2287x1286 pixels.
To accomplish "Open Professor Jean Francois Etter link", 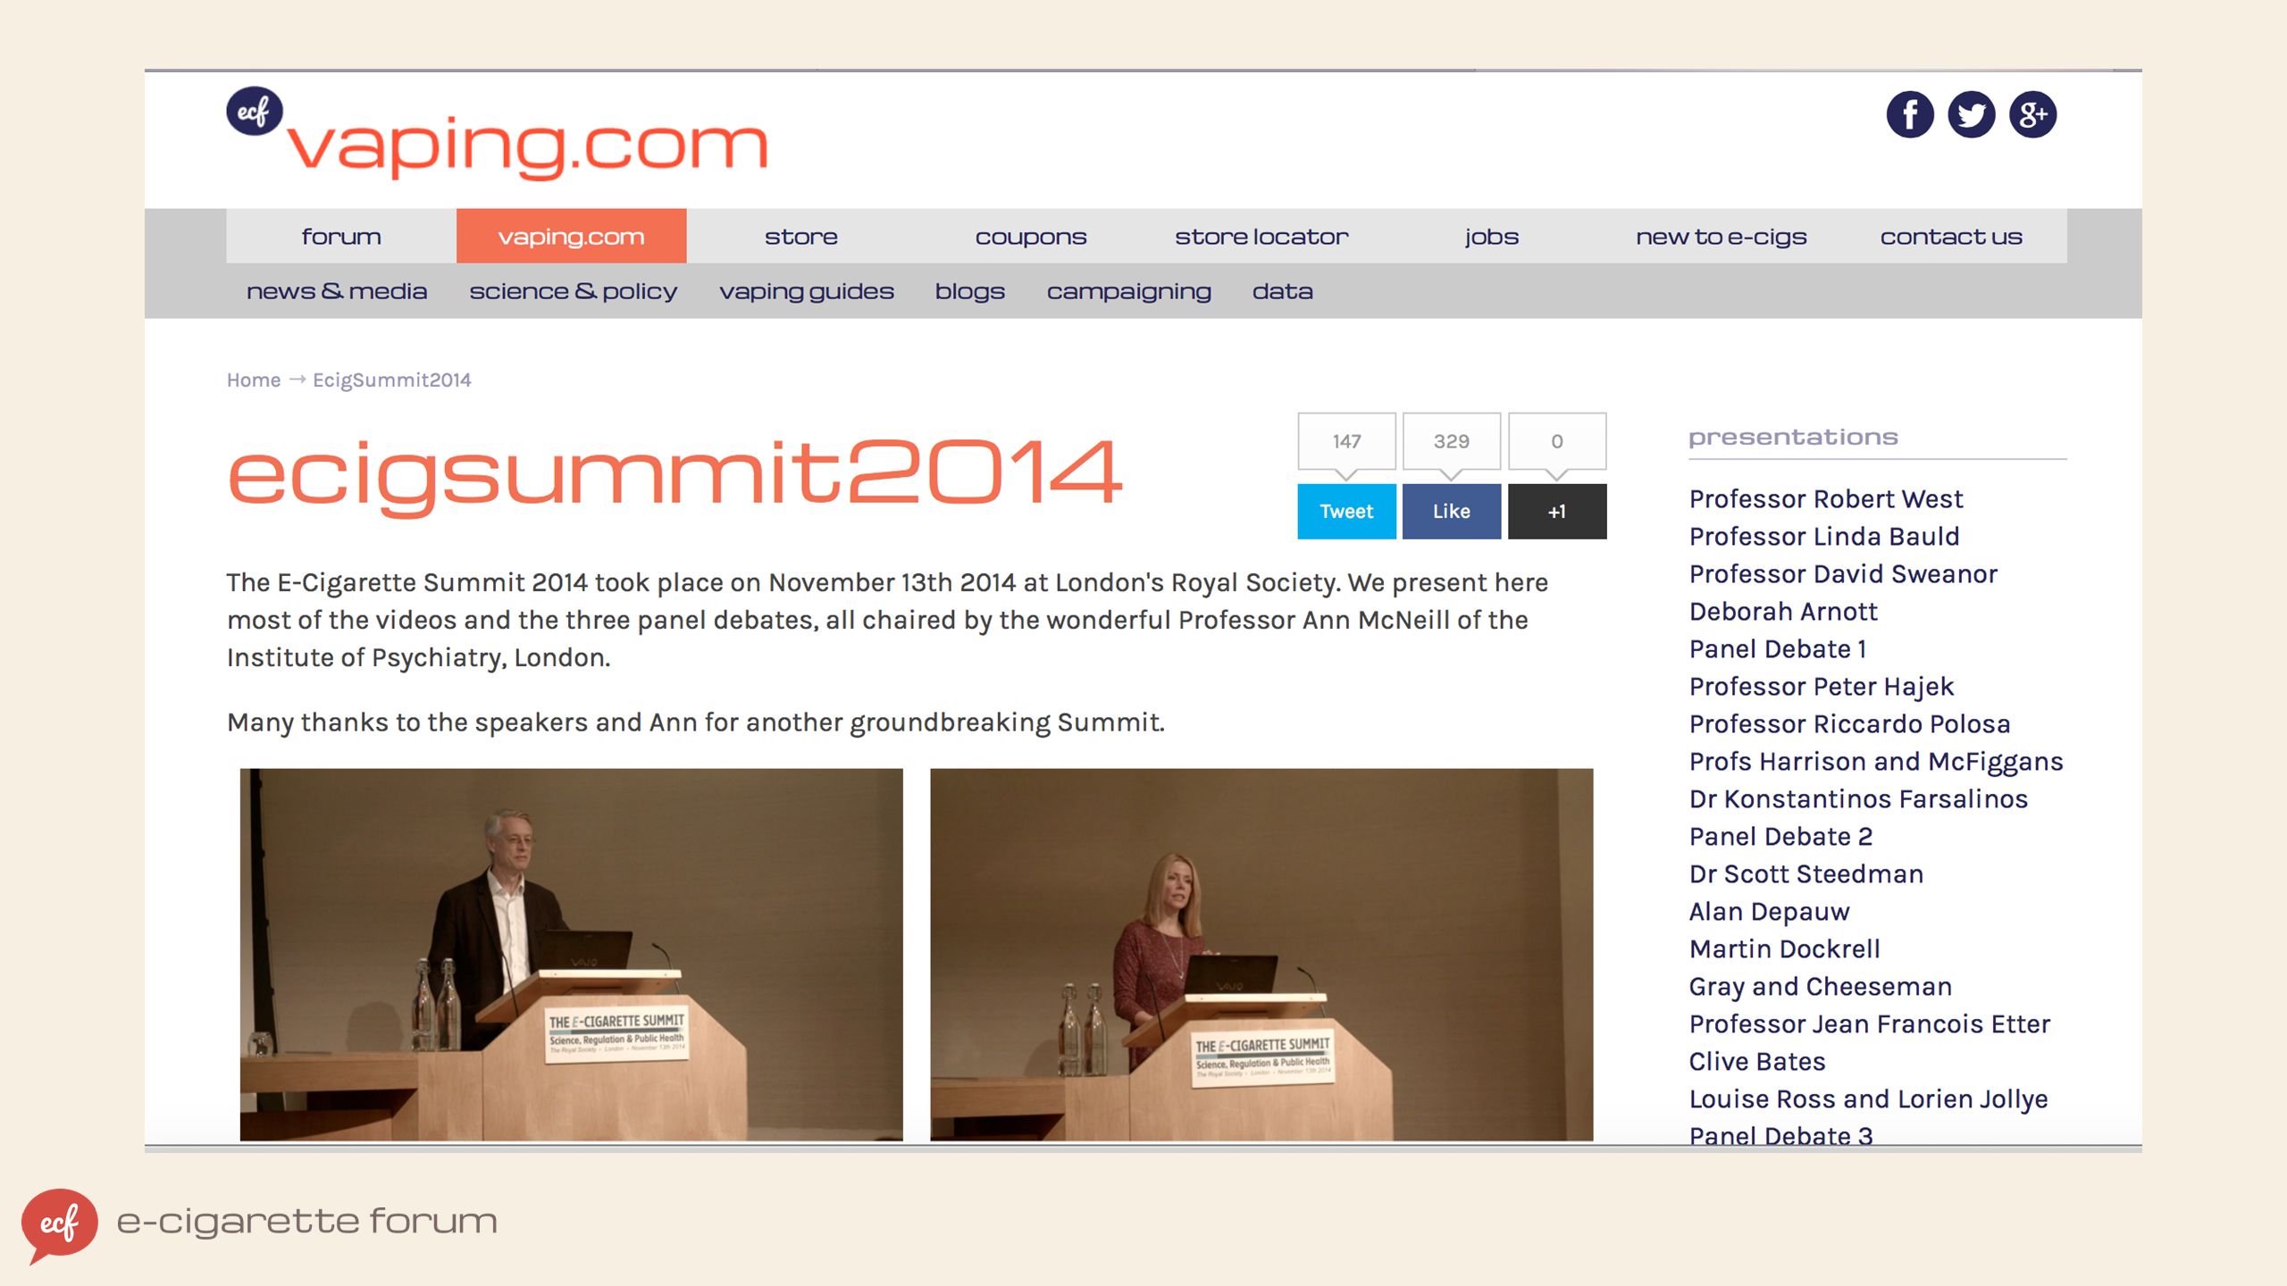I will pyautogui.click(x=1870, y=1023).
